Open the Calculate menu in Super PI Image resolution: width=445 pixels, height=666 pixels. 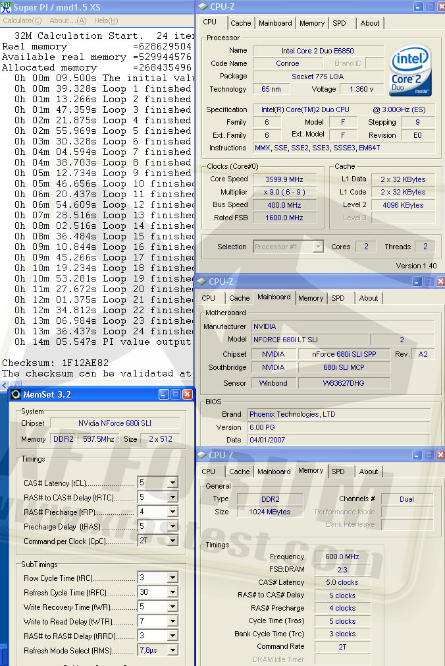pos(22,20)
